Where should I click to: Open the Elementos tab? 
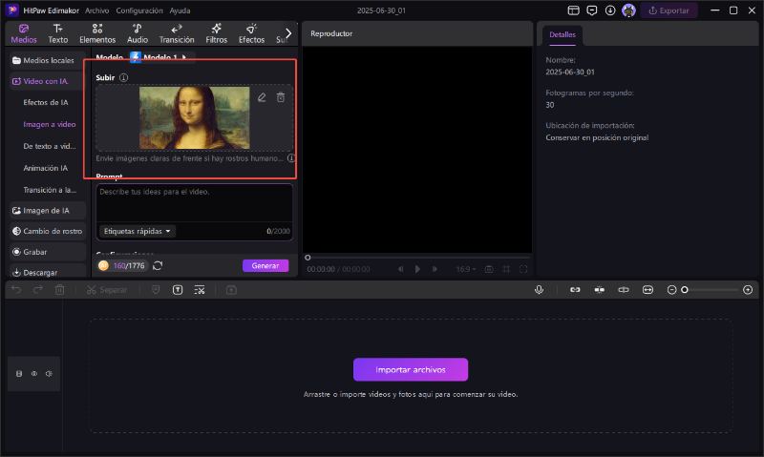97,33
